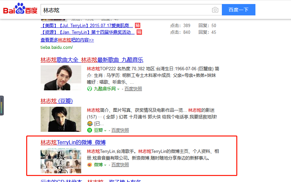
Task: Click the 微博 result collage thumbnail
Action: (x=61, y=161)
